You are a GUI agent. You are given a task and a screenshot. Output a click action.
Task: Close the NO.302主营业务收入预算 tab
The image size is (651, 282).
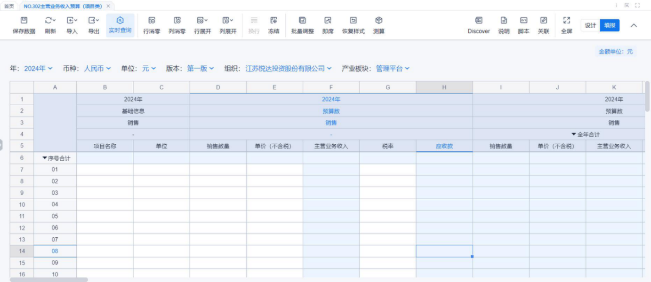tap(108, 6)
